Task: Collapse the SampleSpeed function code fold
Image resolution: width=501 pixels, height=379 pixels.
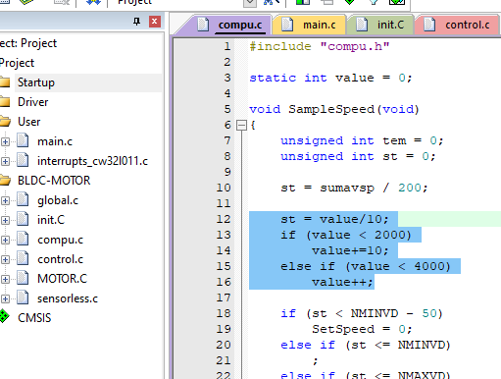Action: point(241,125)
